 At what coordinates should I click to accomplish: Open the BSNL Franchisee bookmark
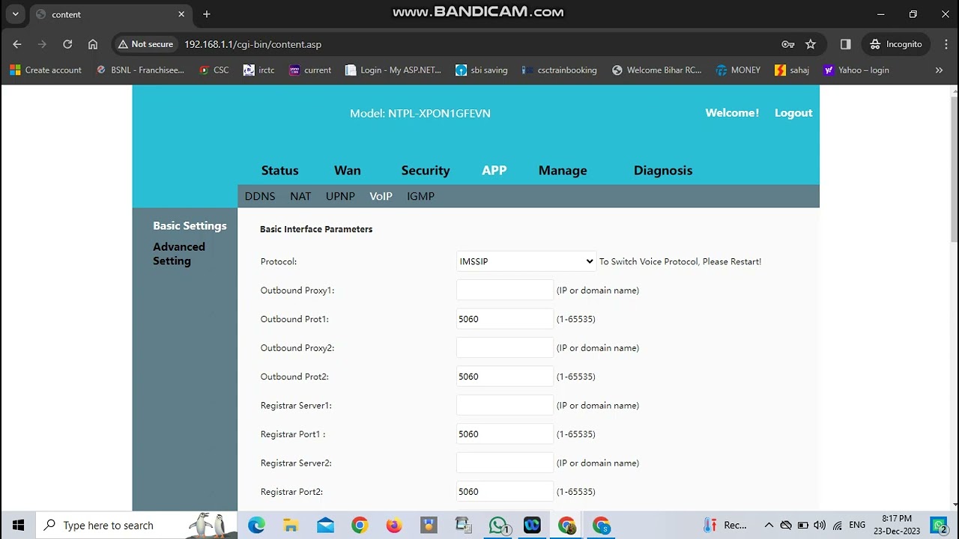pos(140,70)
